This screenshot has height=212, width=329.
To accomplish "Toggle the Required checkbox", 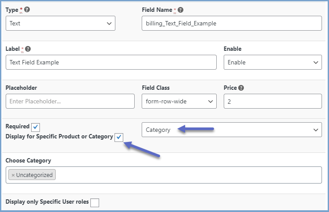I will point(36,127).
